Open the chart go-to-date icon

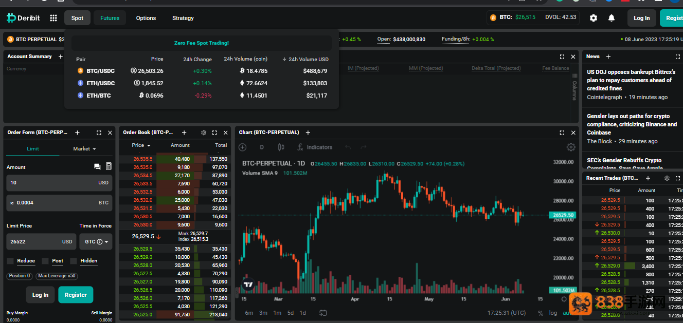(323, 313)
